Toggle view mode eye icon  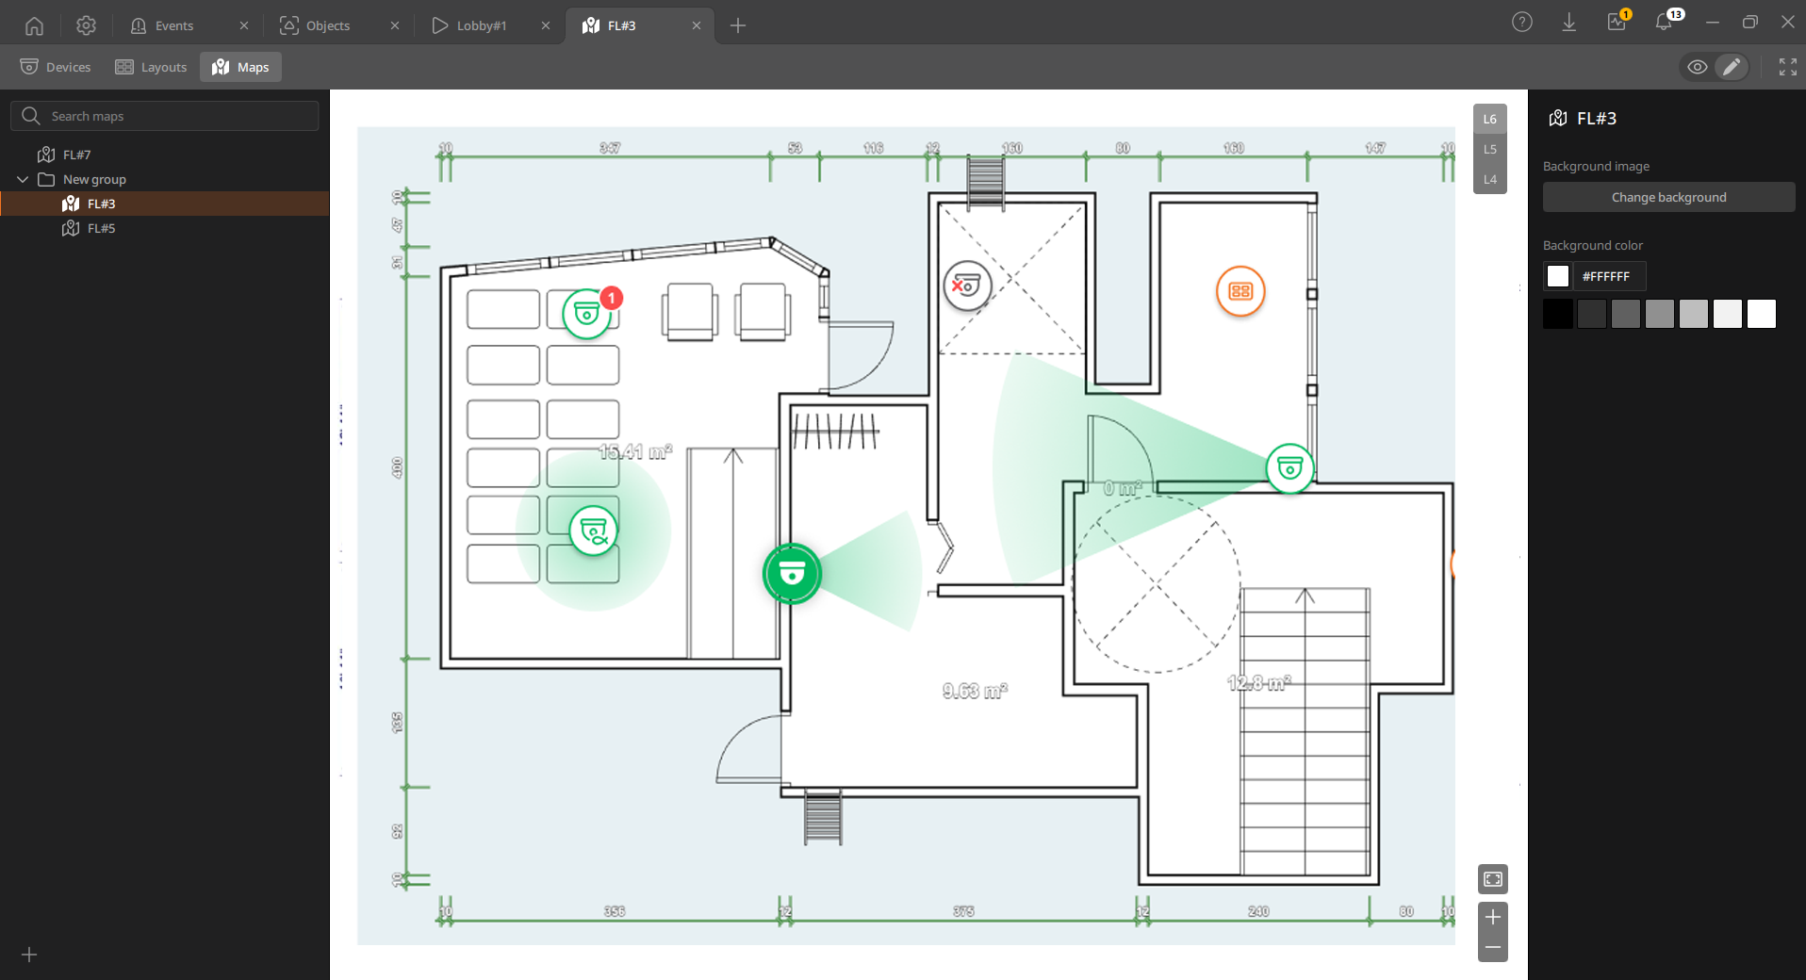(x=1697, y=67)
